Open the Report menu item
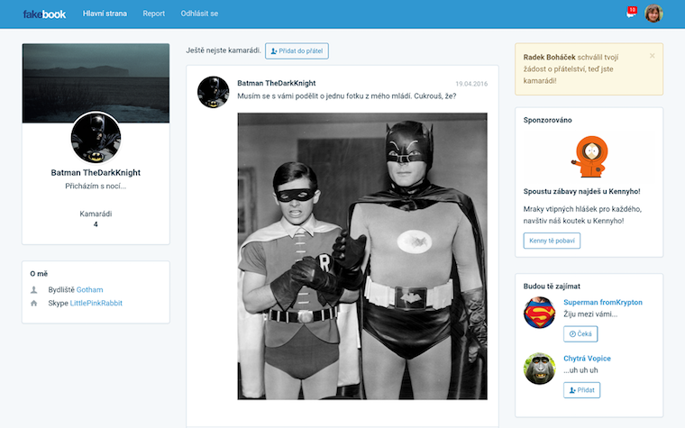 point(154,14)
